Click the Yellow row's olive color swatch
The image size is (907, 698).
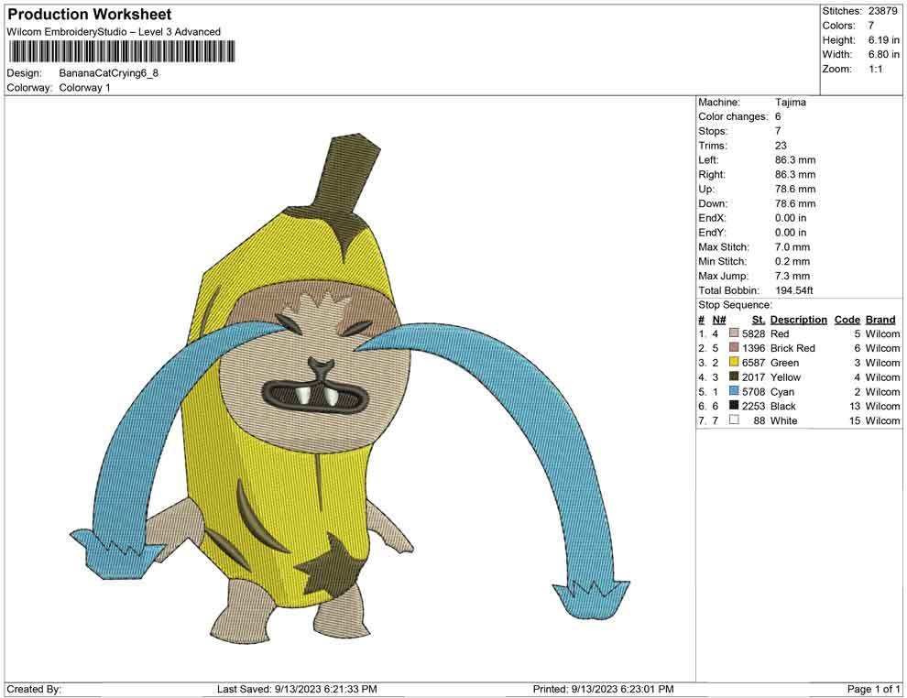(x=734, y=376)
